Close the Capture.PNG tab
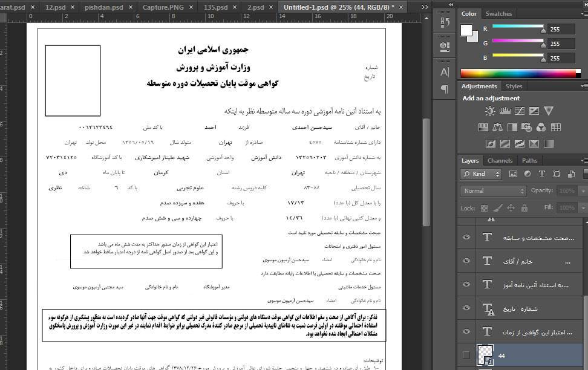The width and height of the screenshot is (588, 370). point(191,7)
